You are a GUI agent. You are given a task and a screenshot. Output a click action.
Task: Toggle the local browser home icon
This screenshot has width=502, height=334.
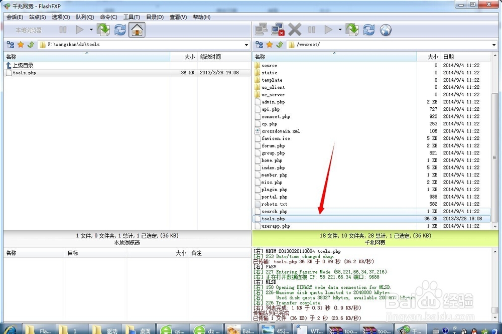click(x=137, y=30)
